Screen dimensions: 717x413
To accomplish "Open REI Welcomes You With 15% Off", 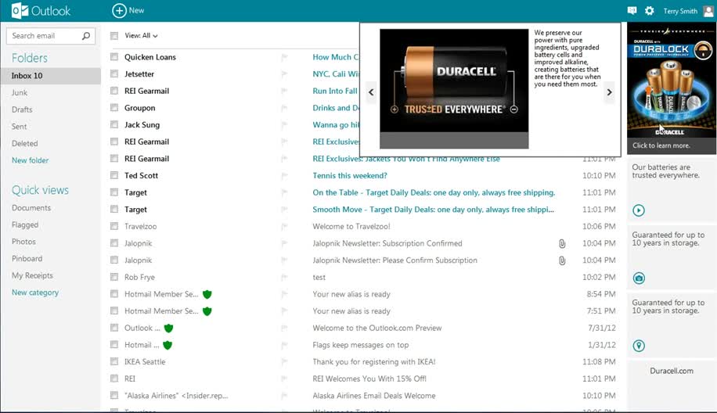I will tap(369, 379).
